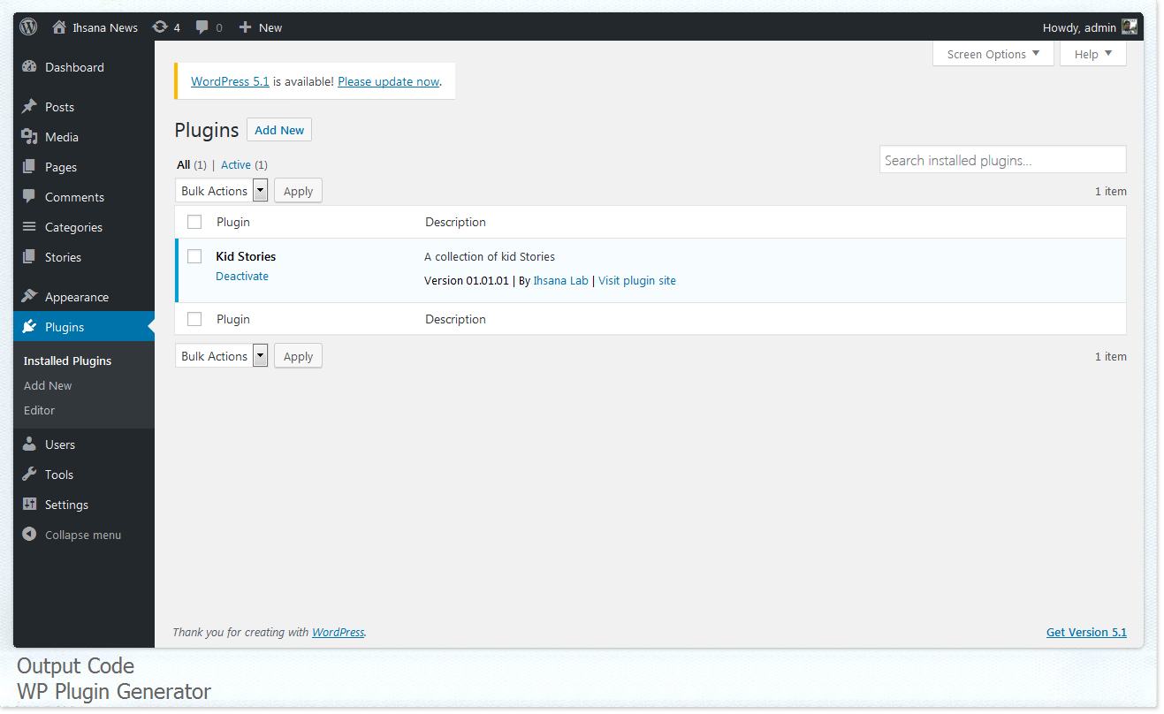Image resolution: width=1164 pixels, height=714 pixels.
Task: Click the Posts pushpin icon
Action: pyautogui.click(x=29, y=107)
